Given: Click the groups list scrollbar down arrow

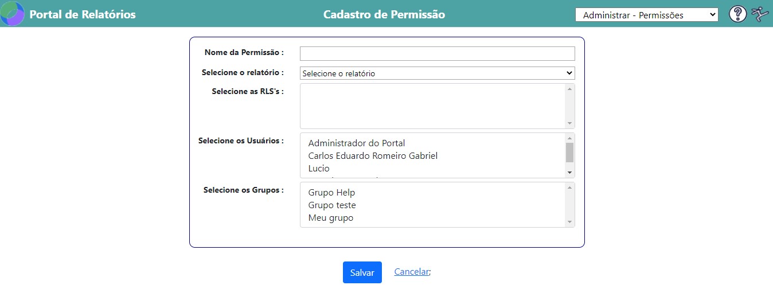Looking at the screenshot, I should 569,222.
